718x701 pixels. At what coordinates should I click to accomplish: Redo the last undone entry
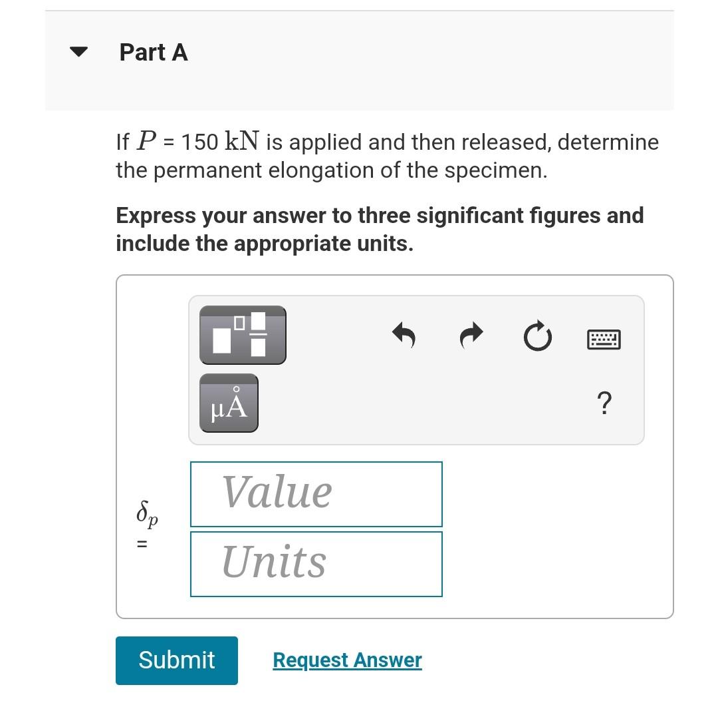[x=471, y=335]
